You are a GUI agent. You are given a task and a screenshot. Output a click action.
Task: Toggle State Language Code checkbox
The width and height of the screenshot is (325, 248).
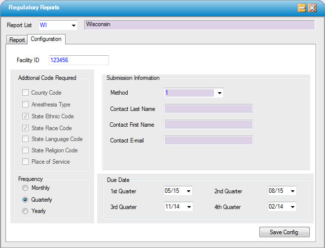coord(25,140)
